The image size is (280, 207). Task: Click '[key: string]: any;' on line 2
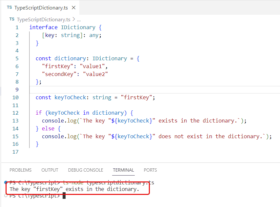click(x=71, y=35)
